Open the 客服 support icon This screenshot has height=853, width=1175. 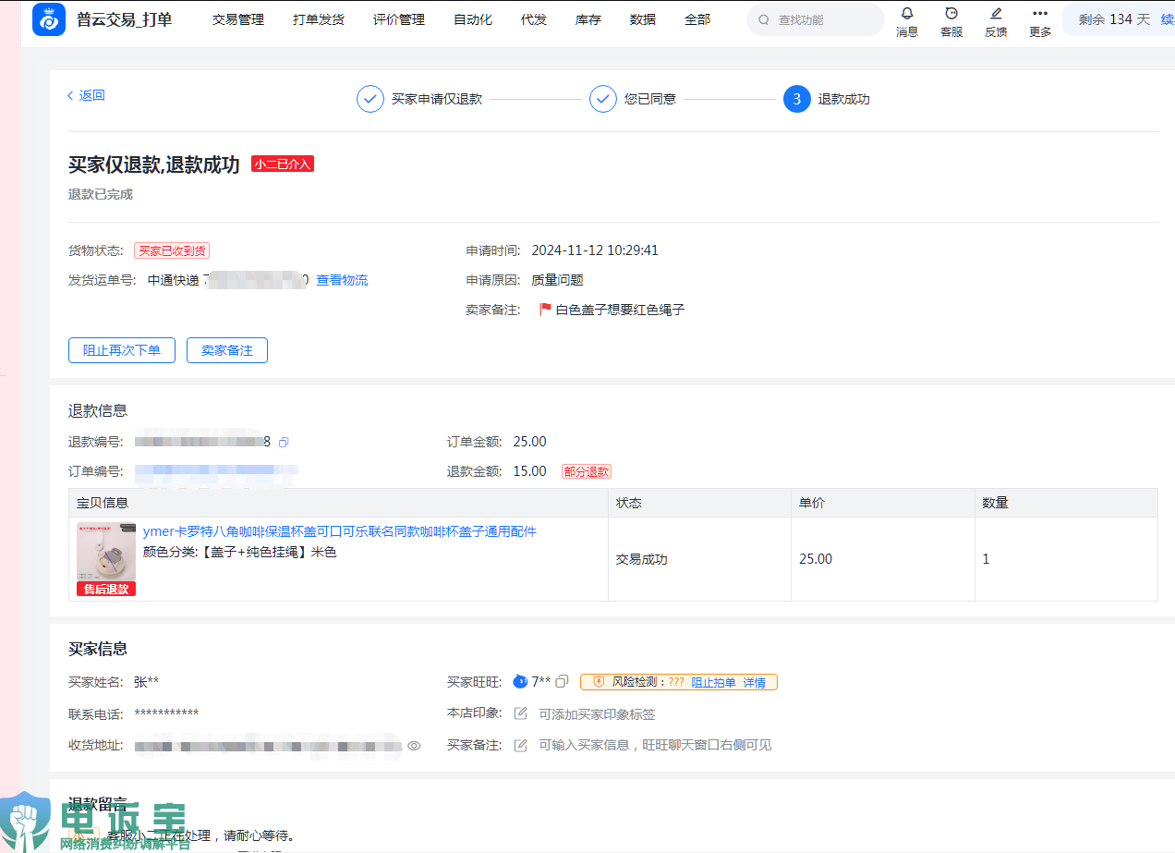click(x=951, y=14)
